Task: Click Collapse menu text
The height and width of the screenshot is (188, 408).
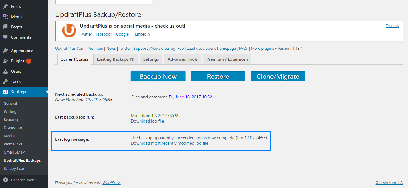Action: click(x=24, y=180)
